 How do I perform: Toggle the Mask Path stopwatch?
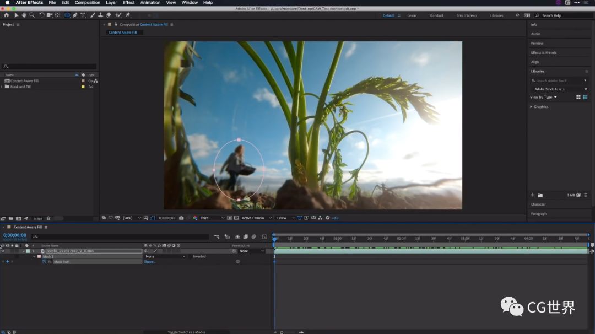pyautogui.click(x=44, y=262)
